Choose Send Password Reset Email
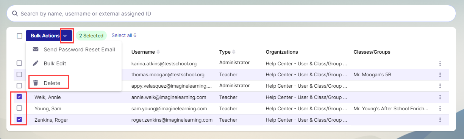The height and width of the screenshot is (139, 464). 73,49
